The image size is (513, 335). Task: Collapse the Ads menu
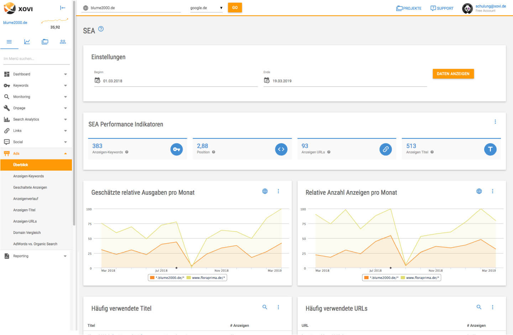click(x=36, y=153)
